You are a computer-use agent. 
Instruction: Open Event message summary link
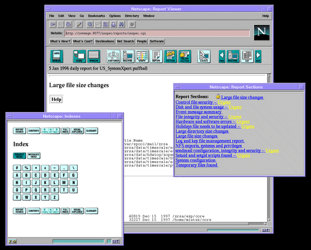(x=198, y=112)
